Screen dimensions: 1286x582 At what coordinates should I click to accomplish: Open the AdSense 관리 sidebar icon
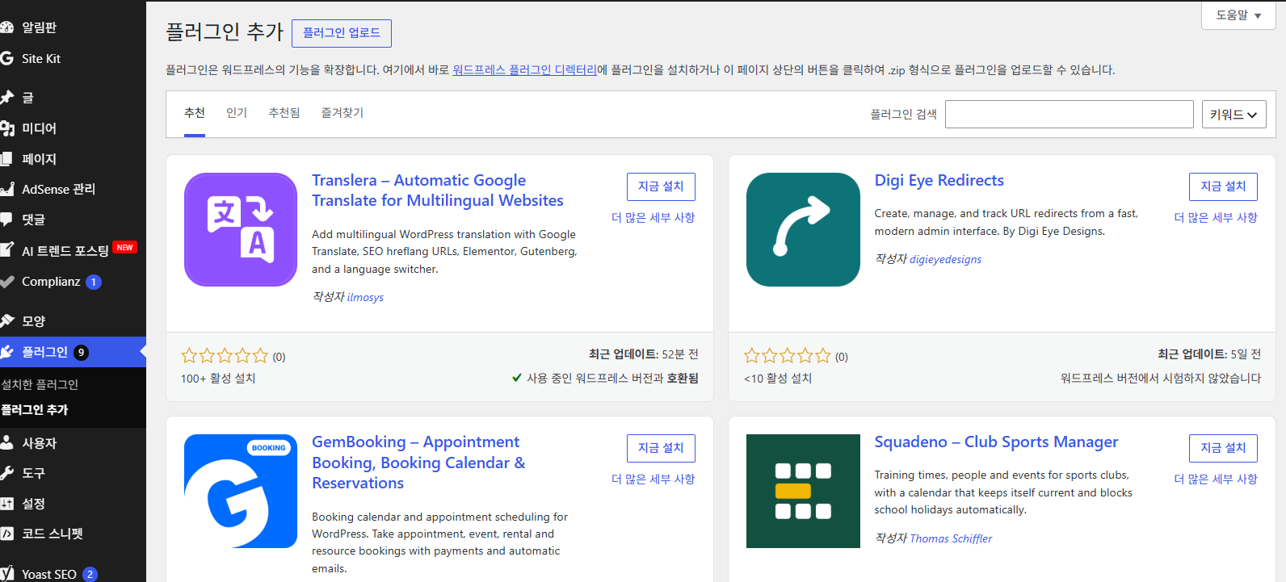[x=7, y=189]
